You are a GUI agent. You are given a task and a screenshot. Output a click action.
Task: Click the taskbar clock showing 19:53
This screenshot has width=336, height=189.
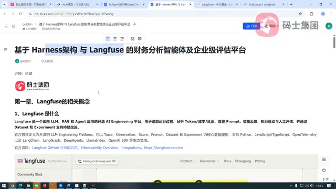point(319,186)
